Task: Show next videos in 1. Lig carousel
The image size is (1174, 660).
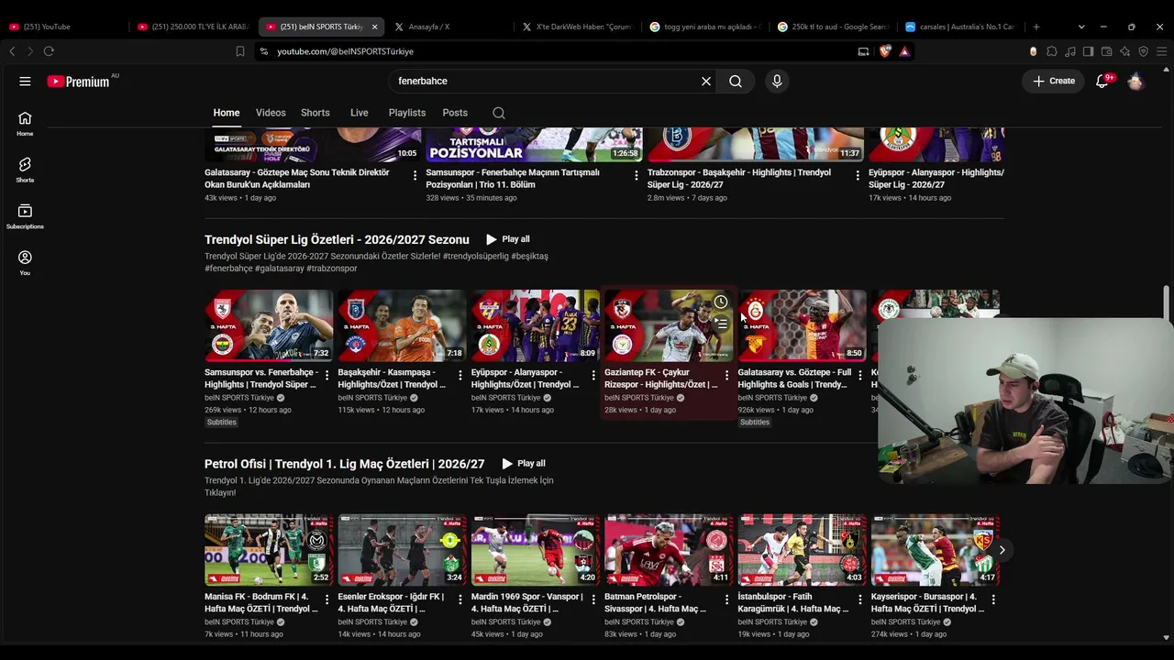Action: [1002, 550]
